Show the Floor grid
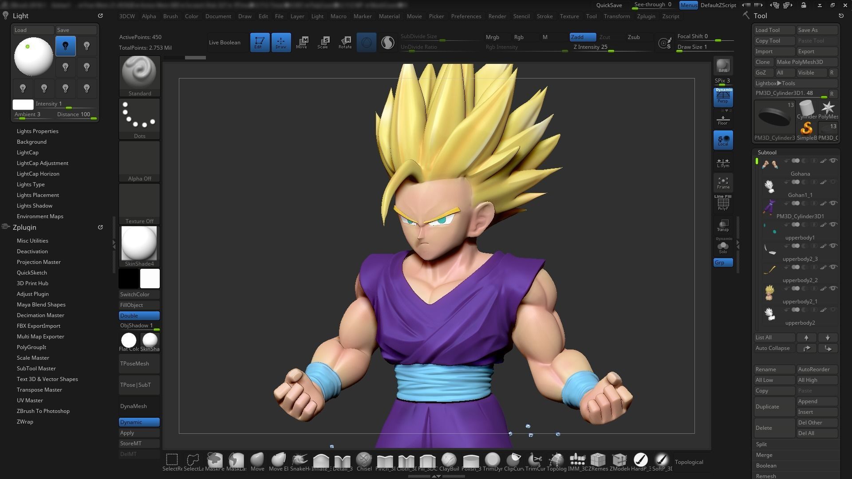 tap(723, 120)
